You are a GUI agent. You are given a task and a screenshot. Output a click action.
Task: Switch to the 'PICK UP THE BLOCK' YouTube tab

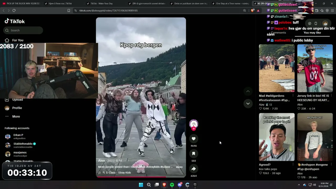(21, 4)
